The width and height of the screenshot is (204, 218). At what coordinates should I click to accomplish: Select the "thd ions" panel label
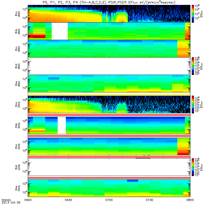[x=17, y=167]
